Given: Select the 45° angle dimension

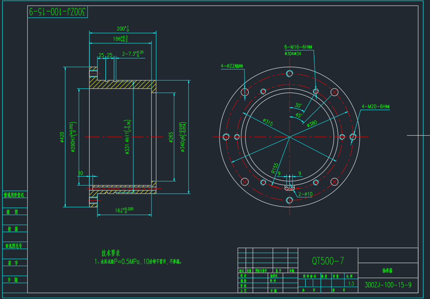Looking at the screenshot, I should (299, 115).
